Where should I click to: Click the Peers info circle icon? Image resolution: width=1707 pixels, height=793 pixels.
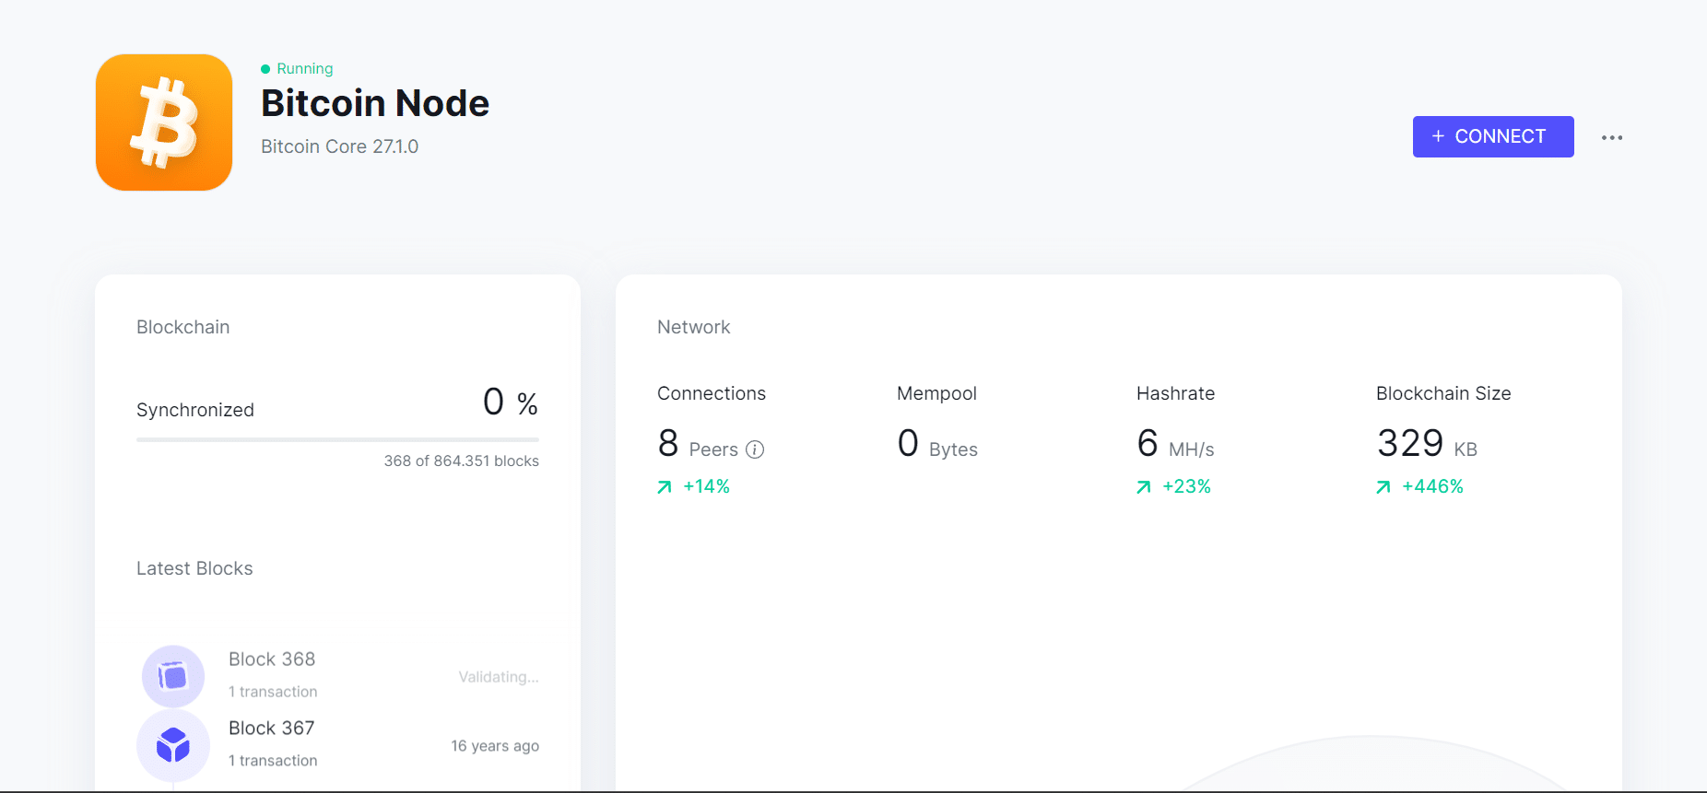click(755, 449)
